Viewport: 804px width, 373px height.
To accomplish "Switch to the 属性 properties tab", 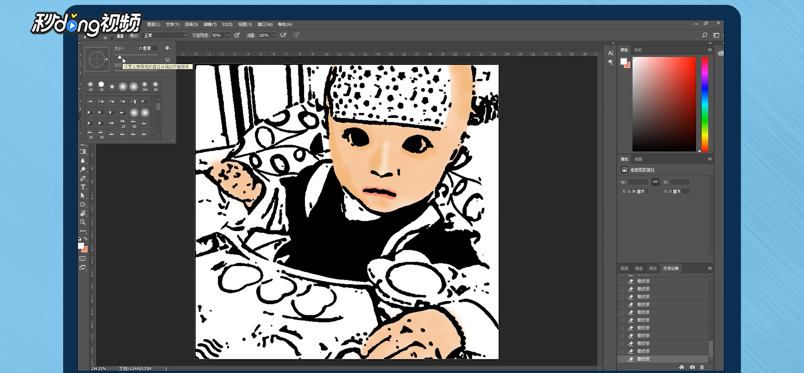I will 624,159.
